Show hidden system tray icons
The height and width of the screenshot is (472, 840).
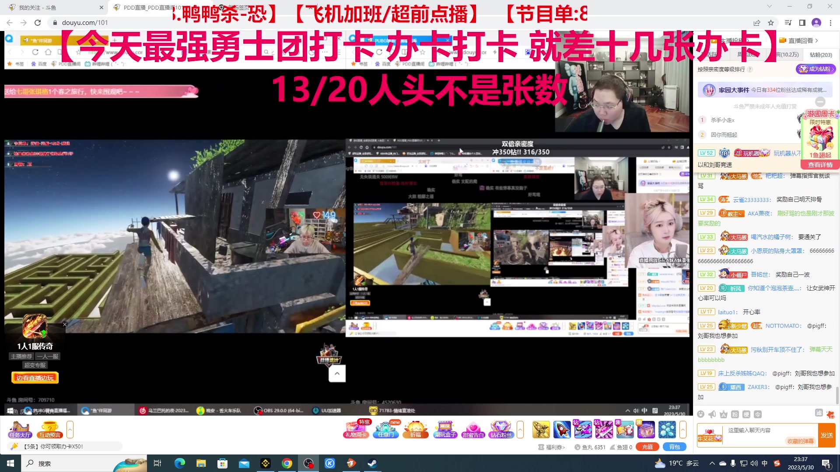click(x=712, y=463)
